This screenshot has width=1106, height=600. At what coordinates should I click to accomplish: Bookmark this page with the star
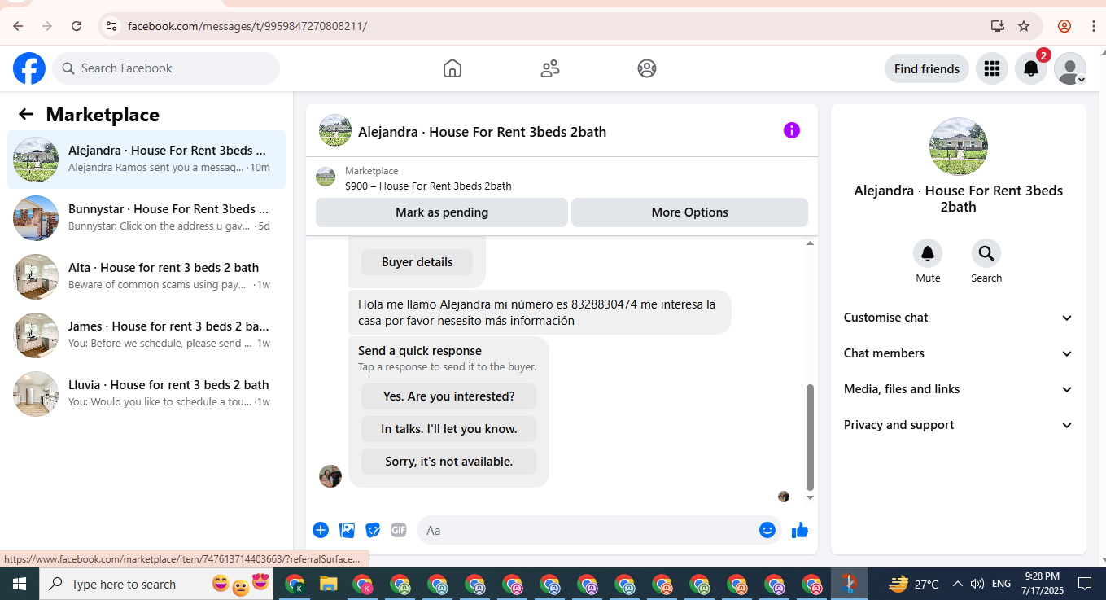1024,26
